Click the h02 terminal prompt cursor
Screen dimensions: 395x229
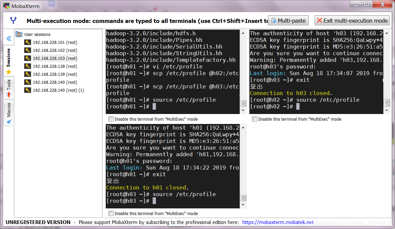298,107
